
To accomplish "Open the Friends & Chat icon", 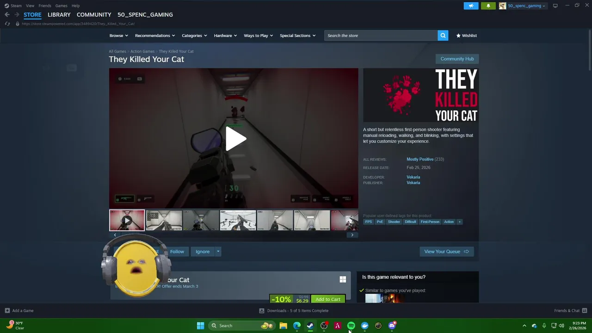I will click(x=584, y=311).
